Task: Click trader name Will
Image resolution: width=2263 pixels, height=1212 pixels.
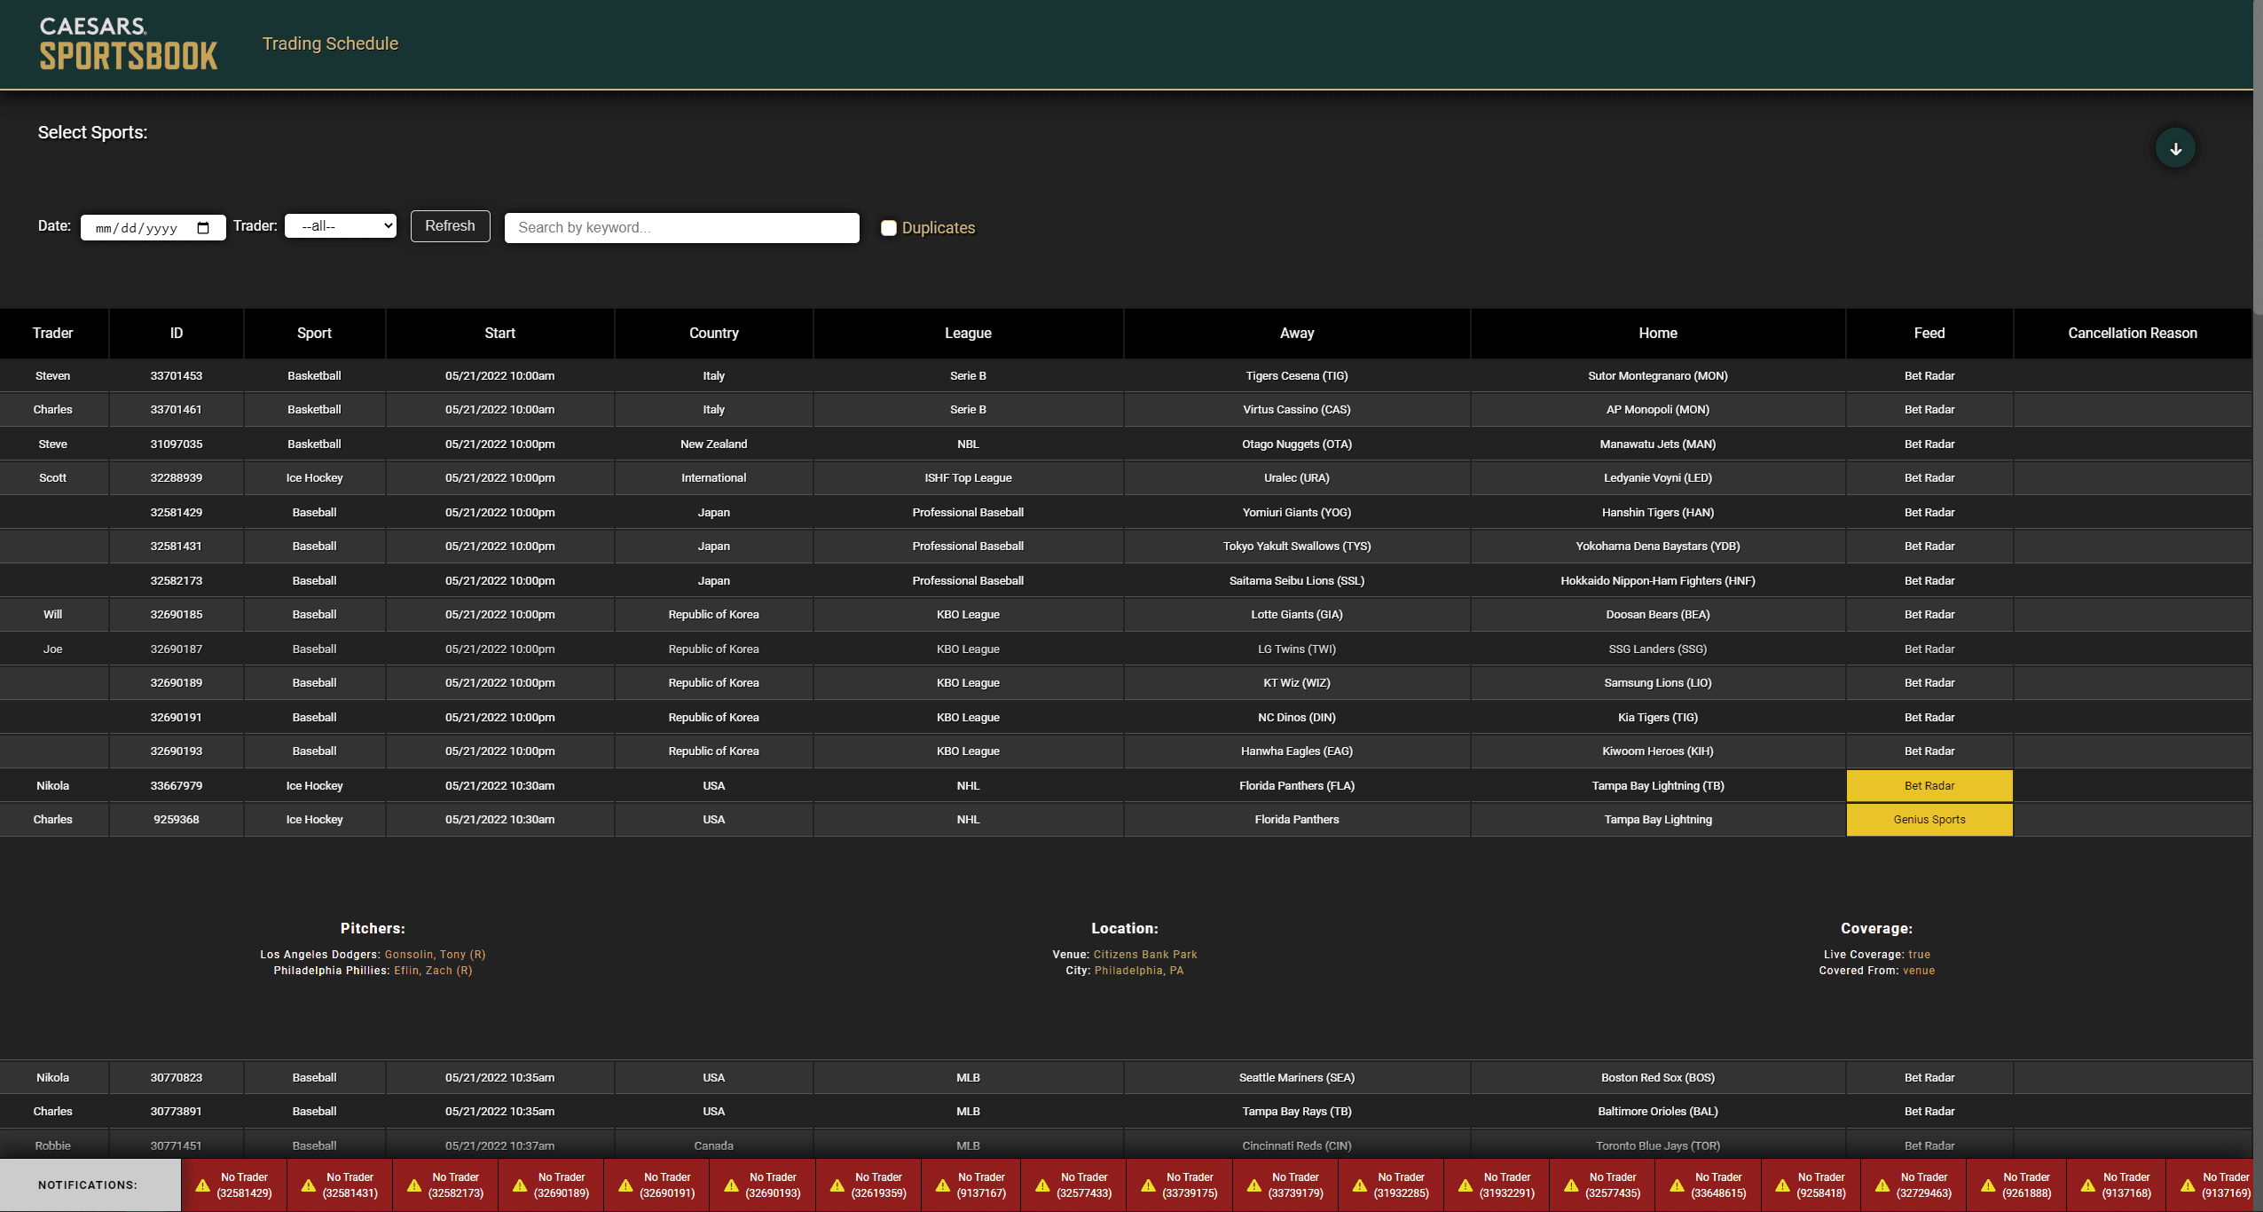Action: (53, 615)
